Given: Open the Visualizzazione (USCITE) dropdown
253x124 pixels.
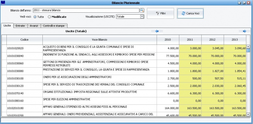Looking at the screenshot, I should [x=142, y=17].
